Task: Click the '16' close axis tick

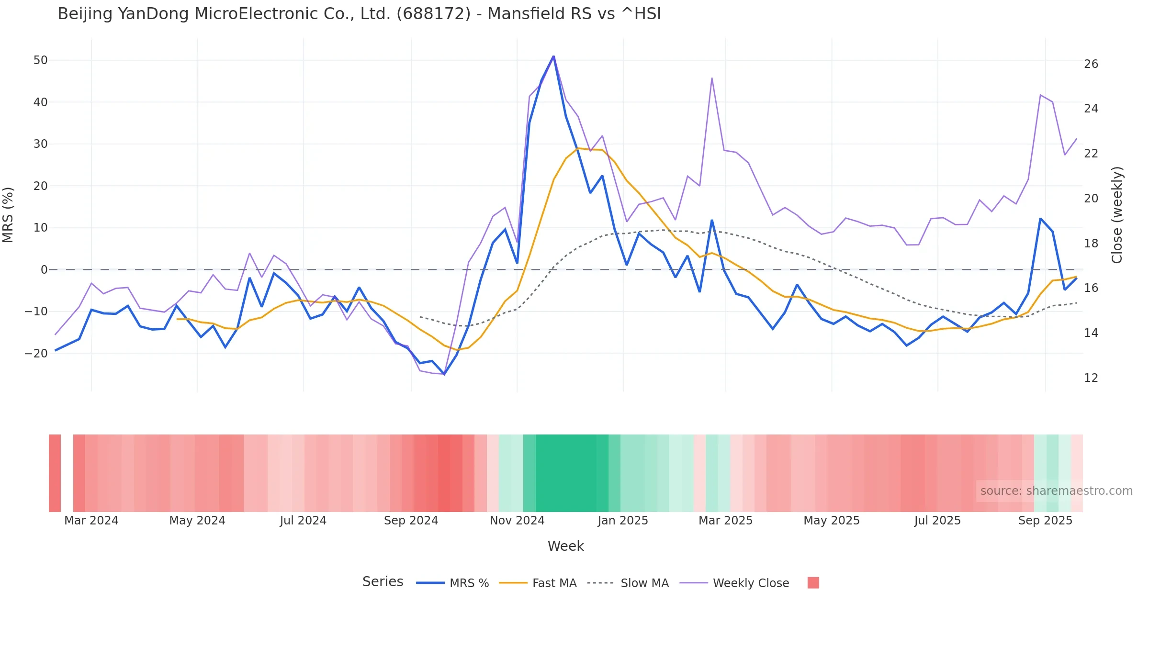Action: 1091,288
